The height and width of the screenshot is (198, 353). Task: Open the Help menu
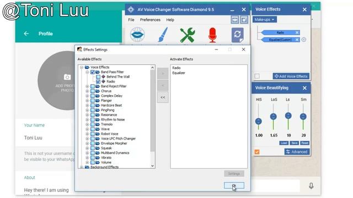coord(170,20)
